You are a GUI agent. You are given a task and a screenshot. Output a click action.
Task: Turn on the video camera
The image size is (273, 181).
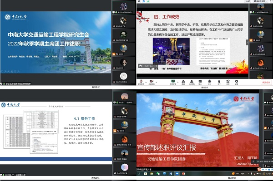coord(152,82)
